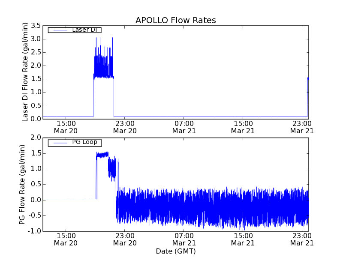Click '15:00 Mar 21' label under bottom chart

[x=243, y=239]
